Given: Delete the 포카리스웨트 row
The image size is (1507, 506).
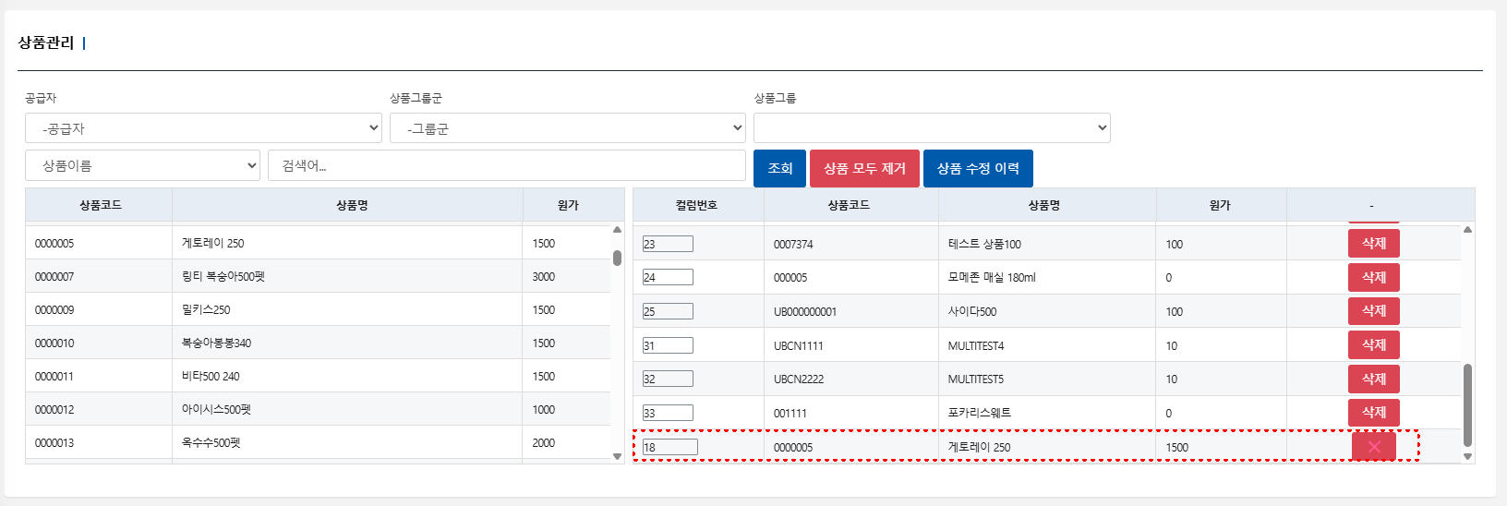Looking at the screenshot, I should pyautogui.click(x=1374, y=412).
